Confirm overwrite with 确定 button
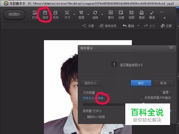Screen dimensions: 179x134 tap(141, 83)
